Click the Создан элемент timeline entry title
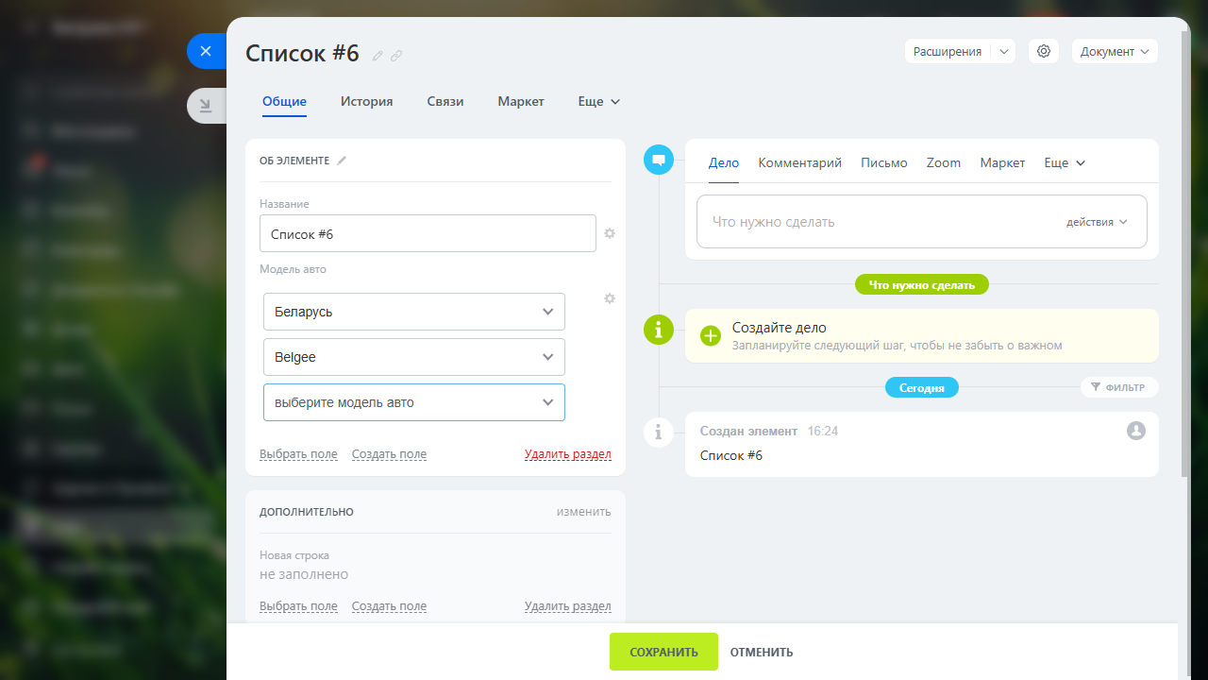Screen dimensions: 1208x680 pyautogui.click(x=748, y=431)
